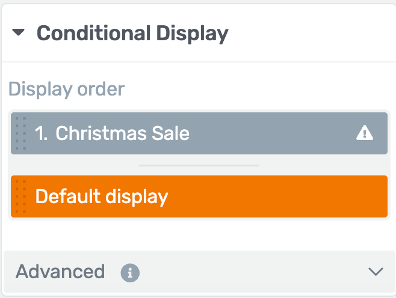Select the Default display item
The height and width of the screenshot is (298, 396).
coord(199,196)
